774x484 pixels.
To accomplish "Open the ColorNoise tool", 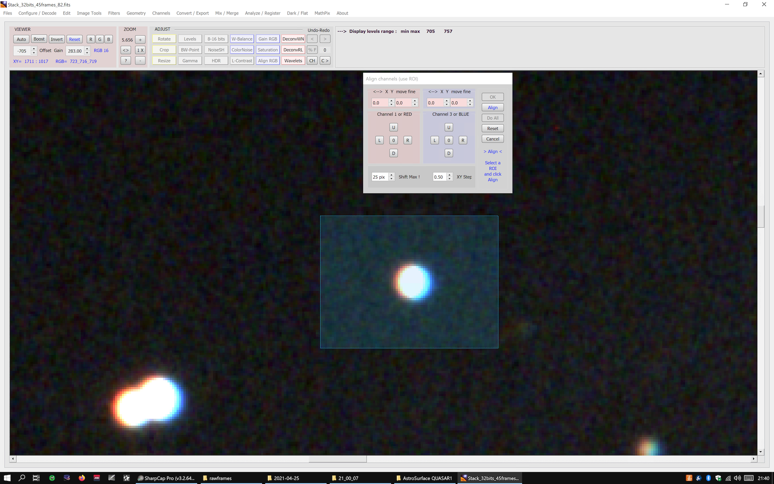I will [x=242, y=50].
